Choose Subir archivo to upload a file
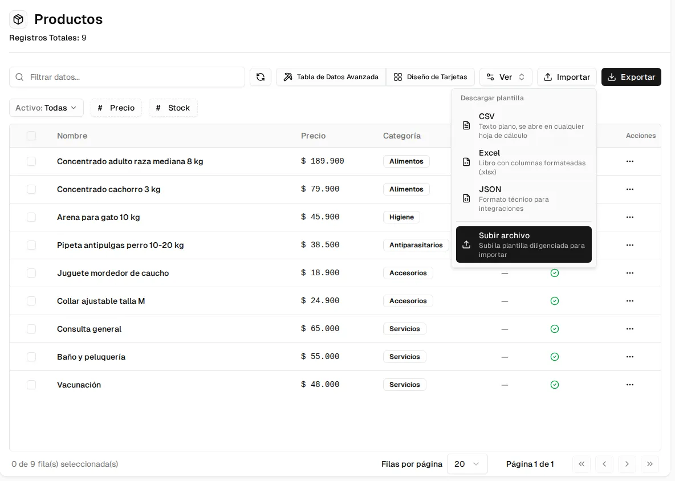Screen dimensions: 675x481 pyautogui.click(x=524, y=244)
